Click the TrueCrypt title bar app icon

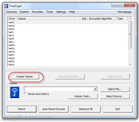[6, 6]
